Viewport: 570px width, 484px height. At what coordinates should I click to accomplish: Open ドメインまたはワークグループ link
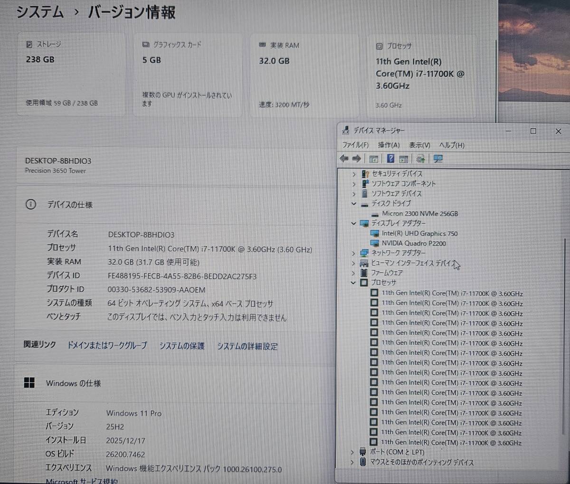click(x=107, y=345)
